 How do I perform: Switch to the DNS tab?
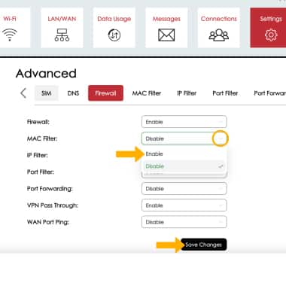73,93
